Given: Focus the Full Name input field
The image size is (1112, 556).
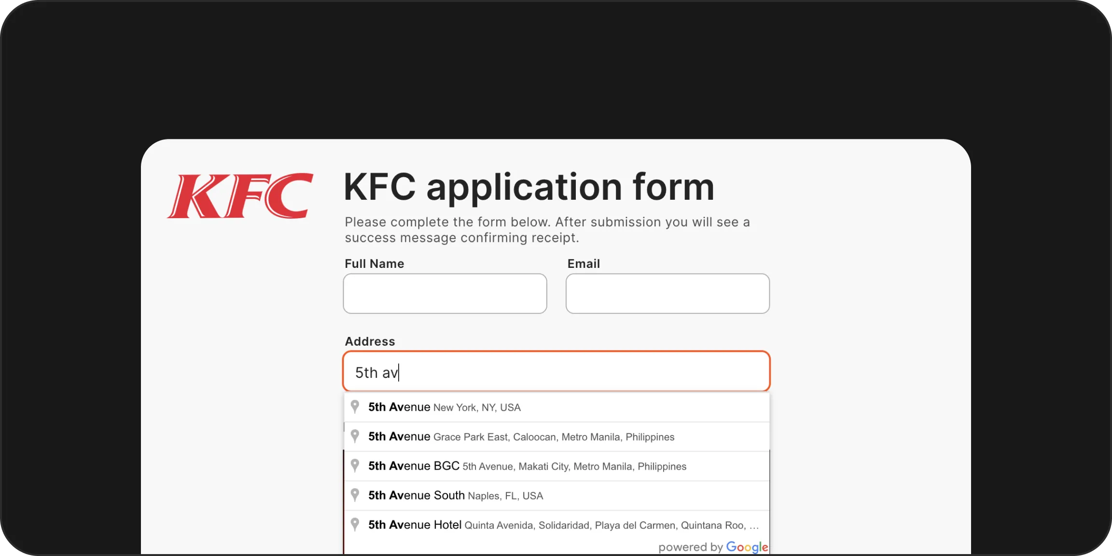Looking at the screenshot, I should coord(445,293).
